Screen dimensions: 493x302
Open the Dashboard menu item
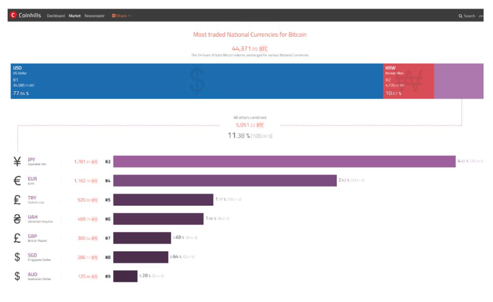coord(56,16)
